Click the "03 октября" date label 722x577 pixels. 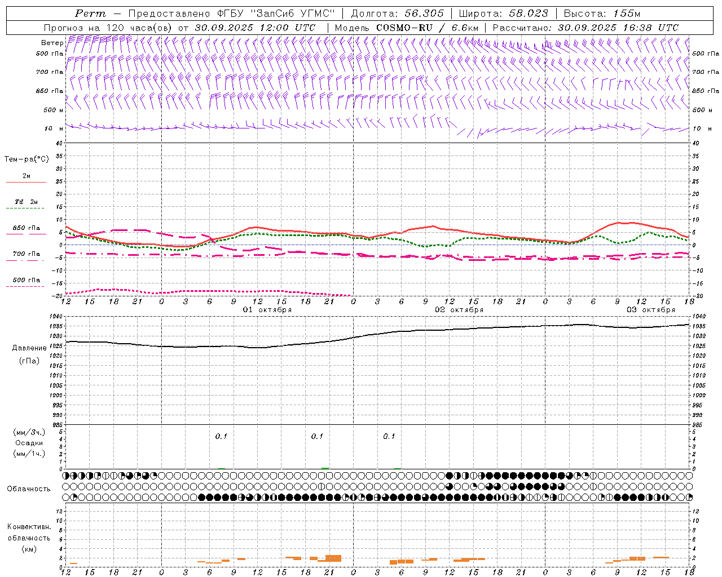point(651,310)
